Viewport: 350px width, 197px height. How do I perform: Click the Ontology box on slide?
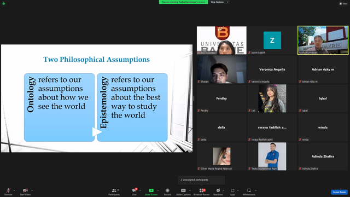pyautogui.click(x=59, y=107)
